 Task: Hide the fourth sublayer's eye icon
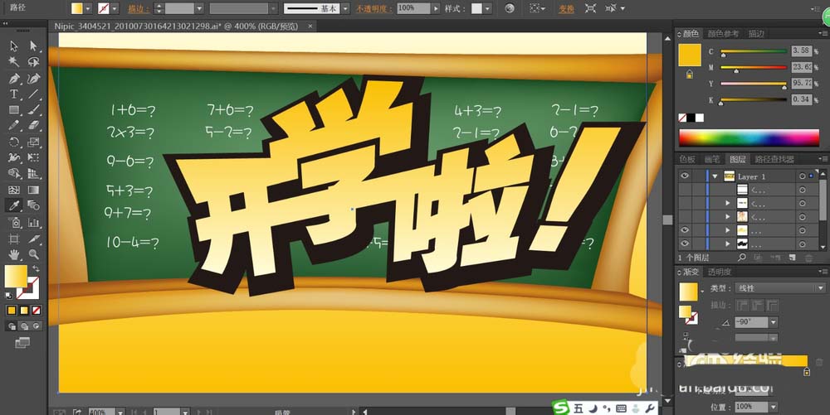pos(685,230)
